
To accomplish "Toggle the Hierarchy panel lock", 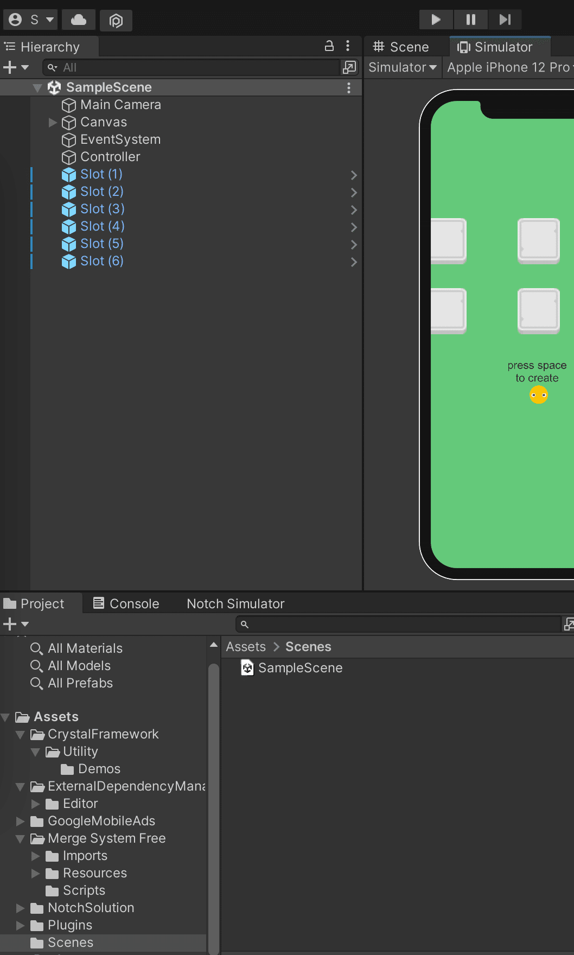I will tap(329, 46).
